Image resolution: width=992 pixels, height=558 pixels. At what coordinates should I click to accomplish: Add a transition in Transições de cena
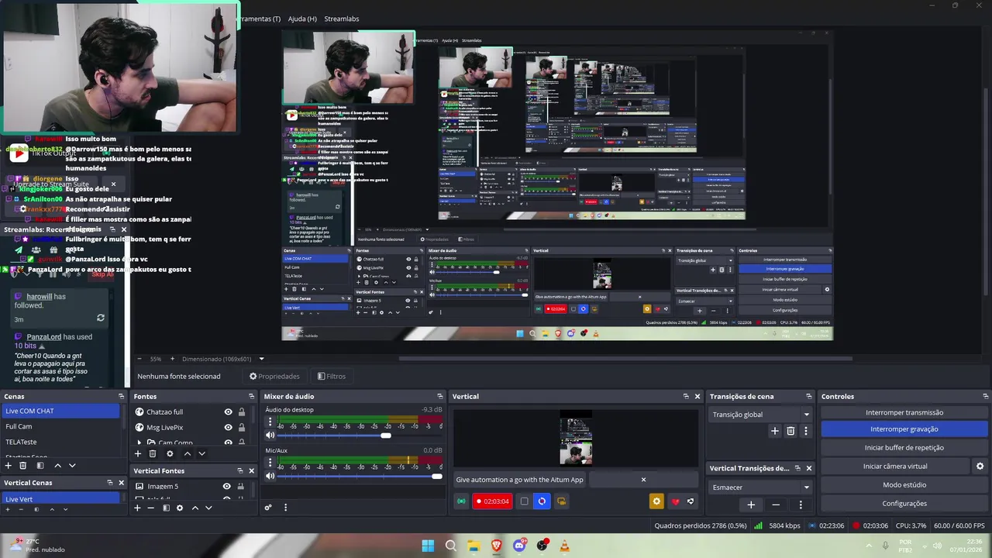774,431
